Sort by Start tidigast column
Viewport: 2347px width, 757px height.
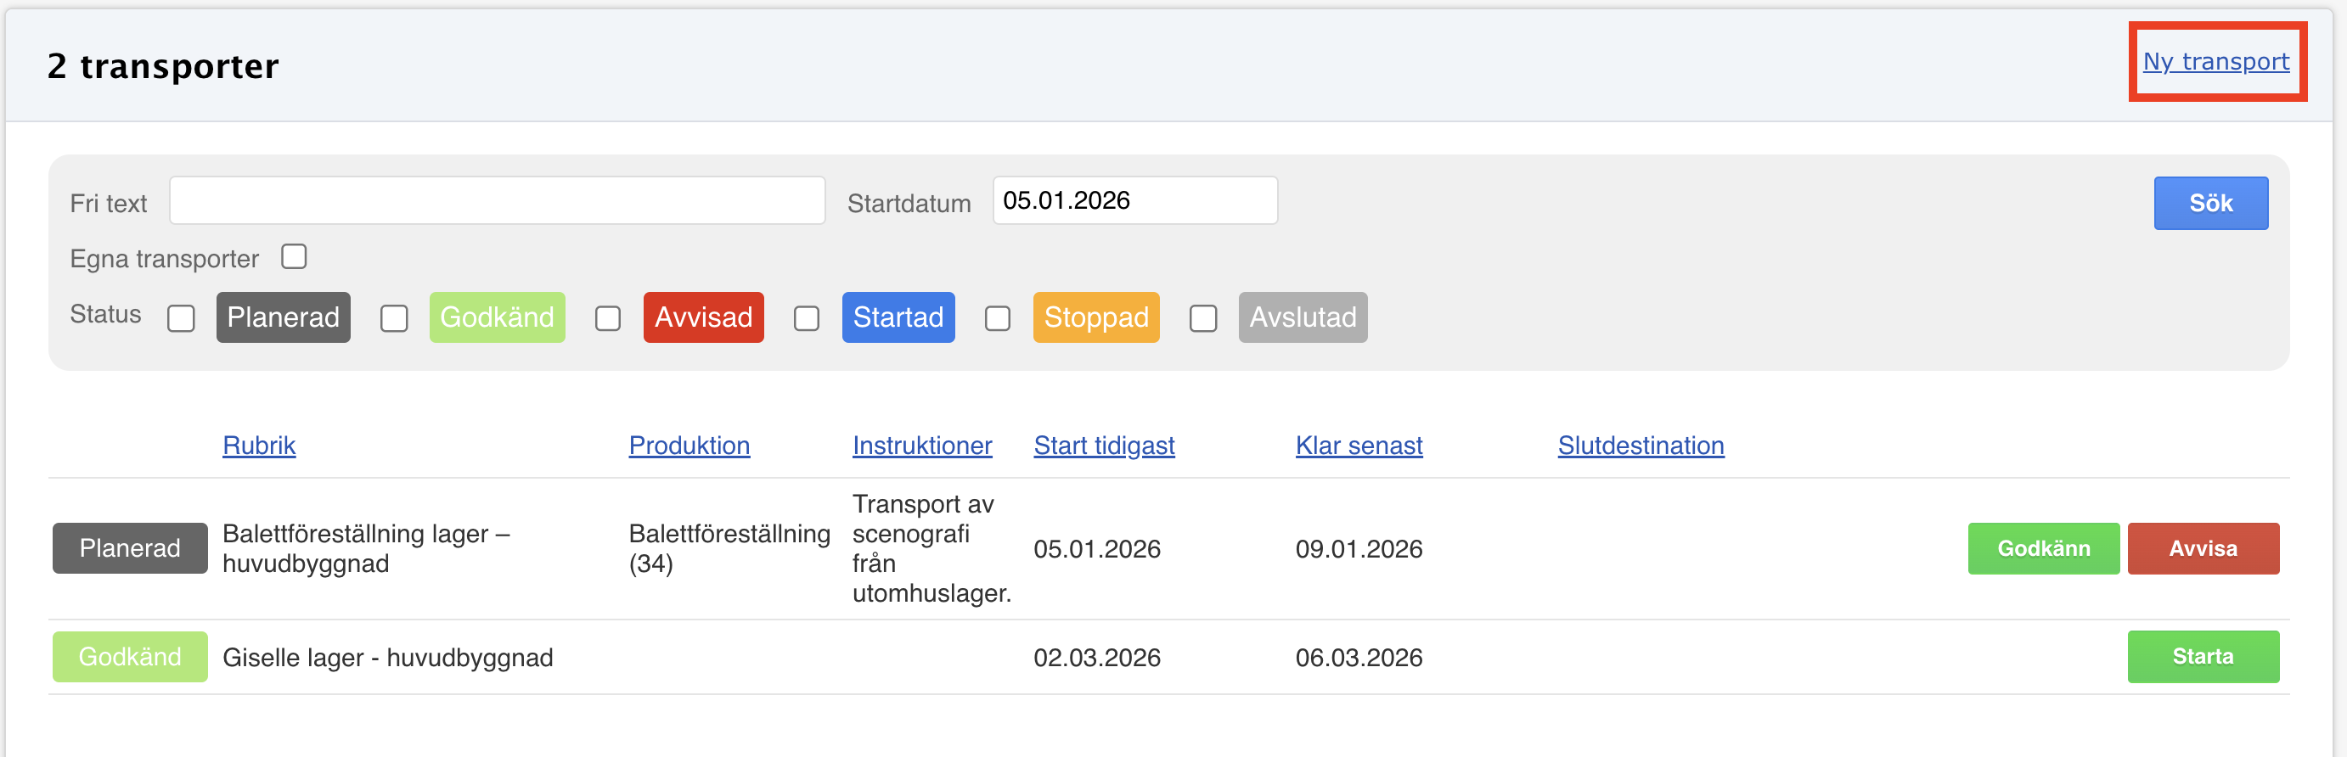coord(1103,446)
